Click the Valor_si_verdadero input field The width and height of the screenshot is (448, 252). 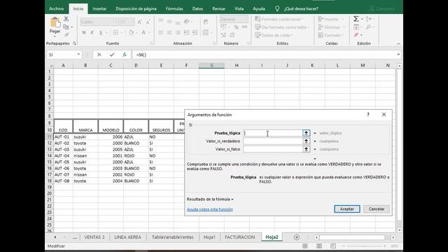click(x=273, y=141)
